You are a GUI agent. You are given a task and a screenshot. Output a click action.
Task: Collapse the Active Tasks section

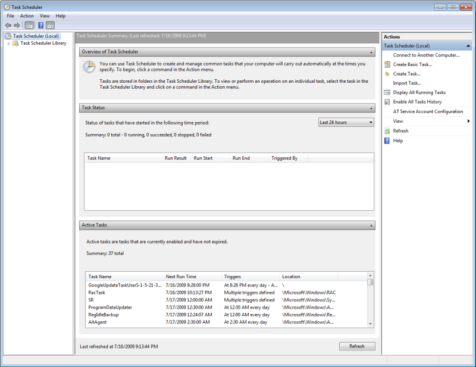[x=371, y=225]
